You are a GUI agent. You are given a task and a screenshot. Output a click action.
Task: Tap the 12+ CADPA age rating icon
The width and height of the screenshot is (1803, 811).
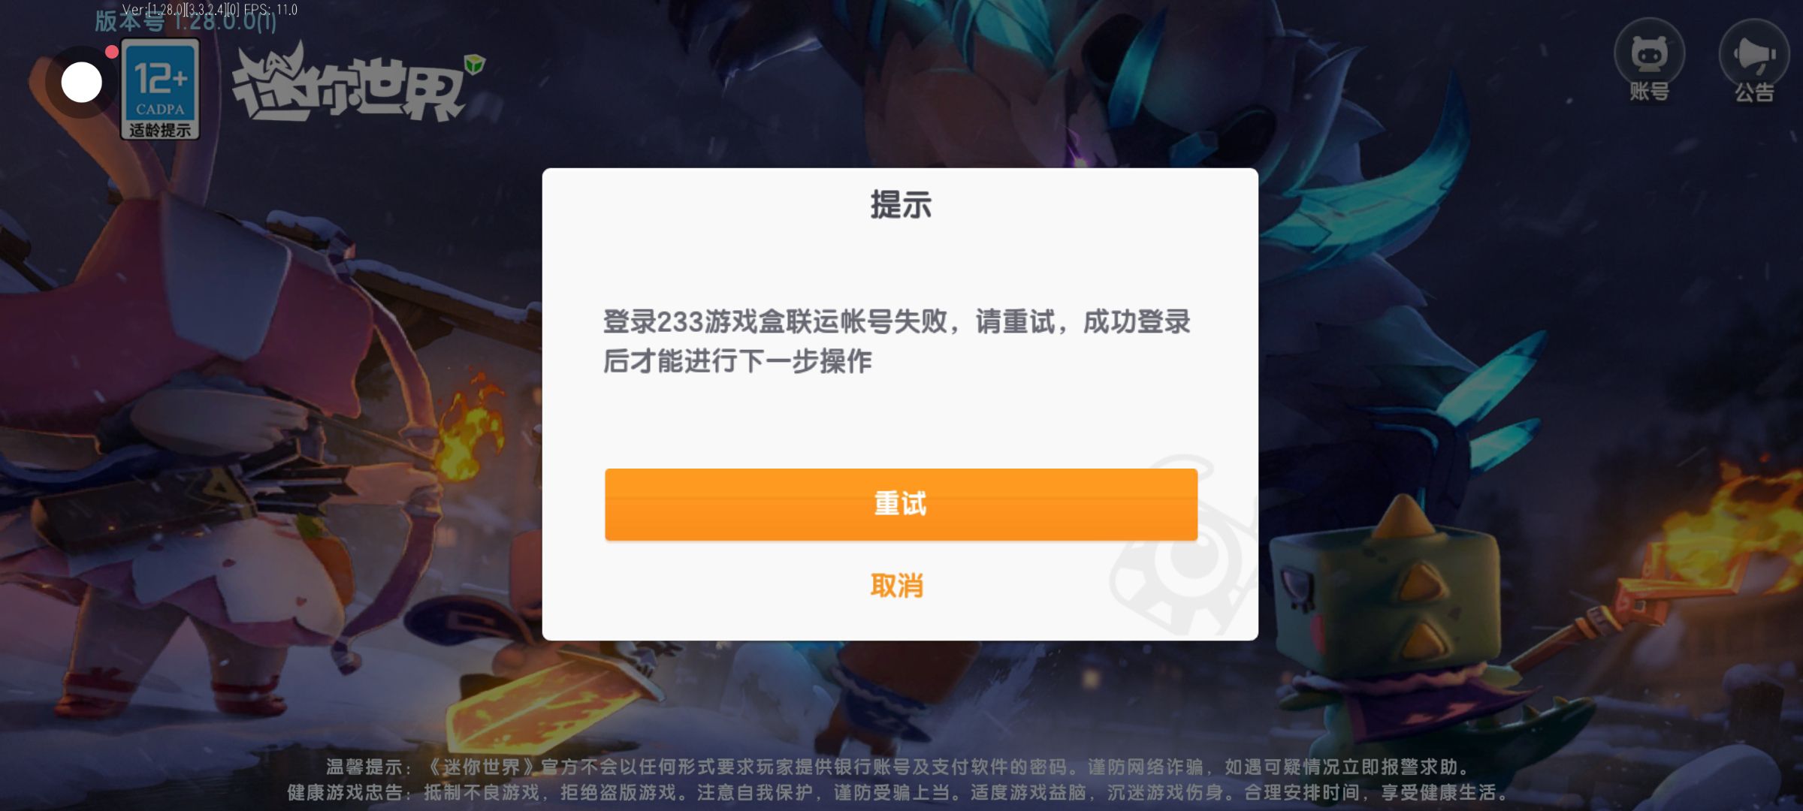pos(160,89)
